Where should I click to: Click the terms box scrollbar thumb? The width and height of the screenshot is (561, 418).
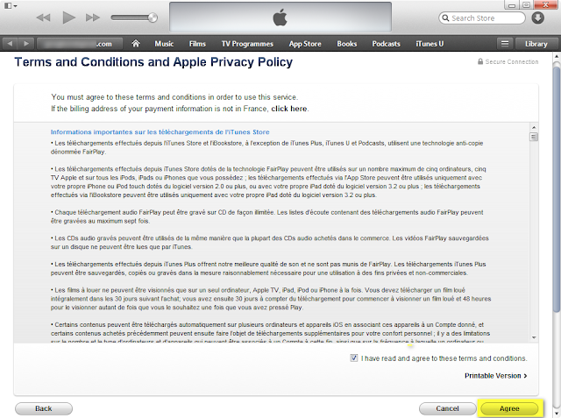(534, 137)
